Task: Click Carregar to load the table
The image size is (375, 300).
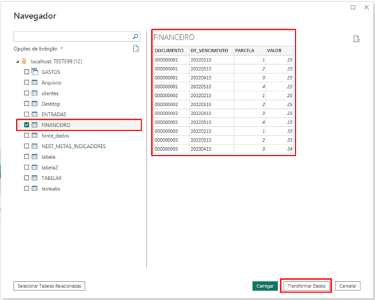Action: 265,286
